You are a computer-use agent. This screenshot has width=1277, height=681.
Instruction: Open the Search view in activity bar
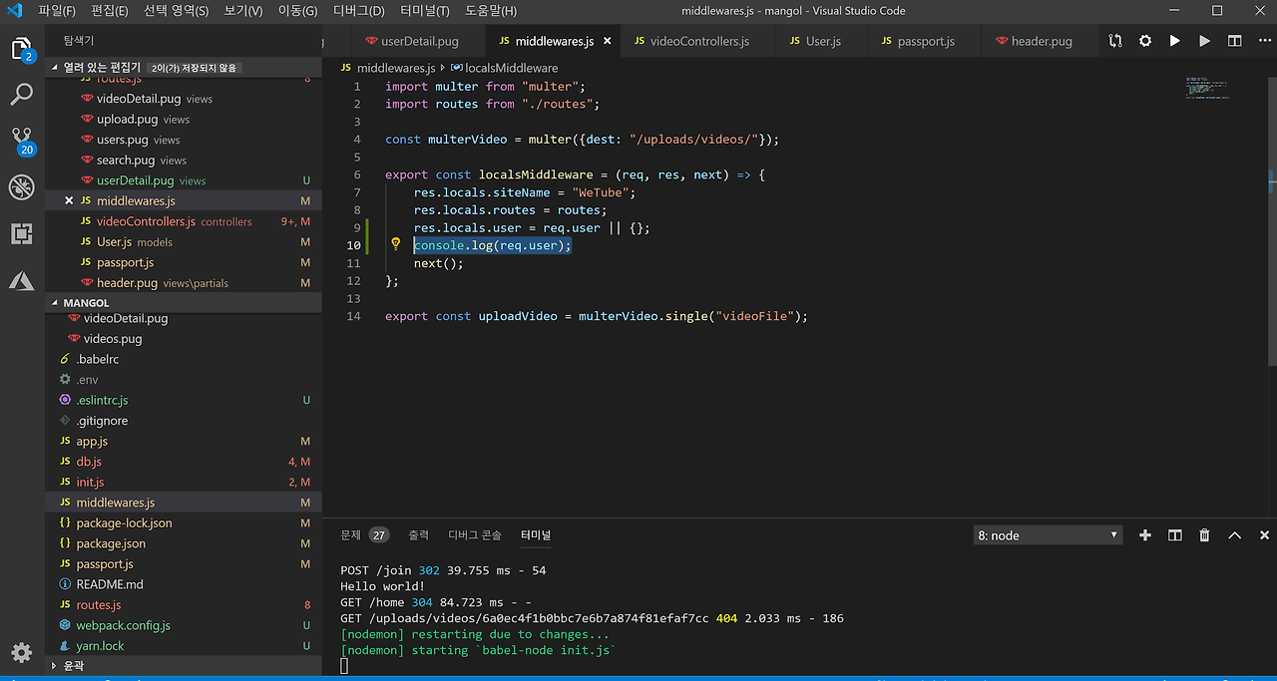click(x=21, y=95)
